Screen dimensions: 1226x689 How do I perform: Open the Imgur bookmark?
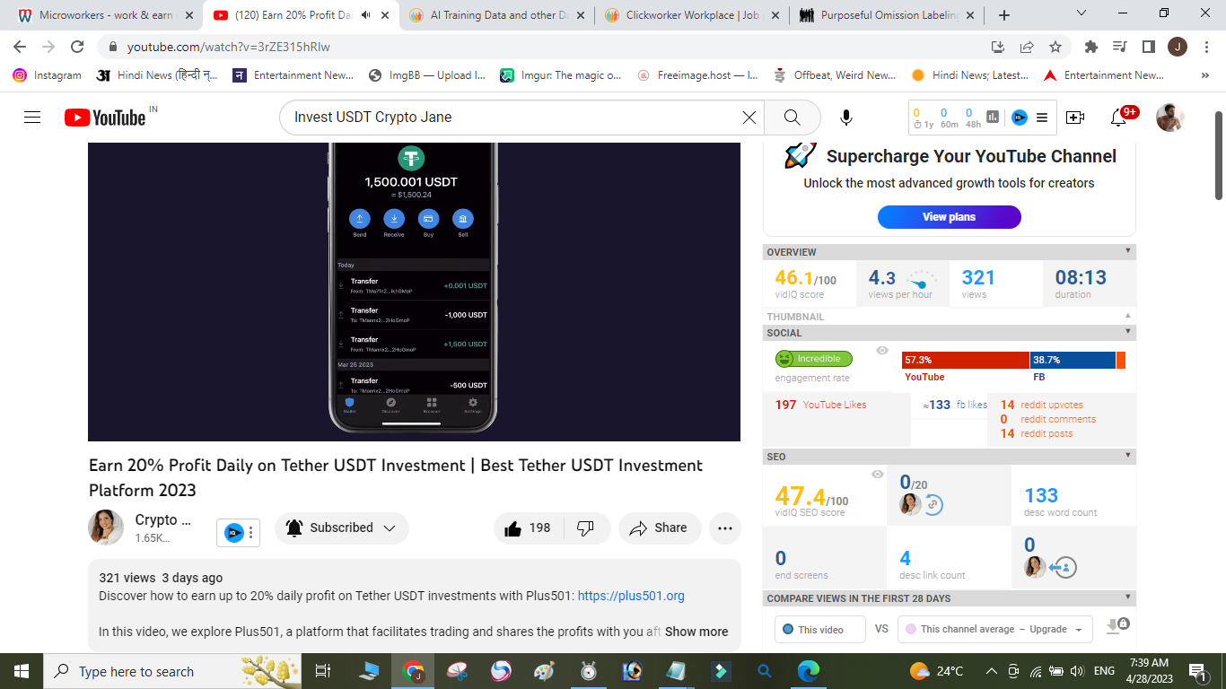pos(561,75)
